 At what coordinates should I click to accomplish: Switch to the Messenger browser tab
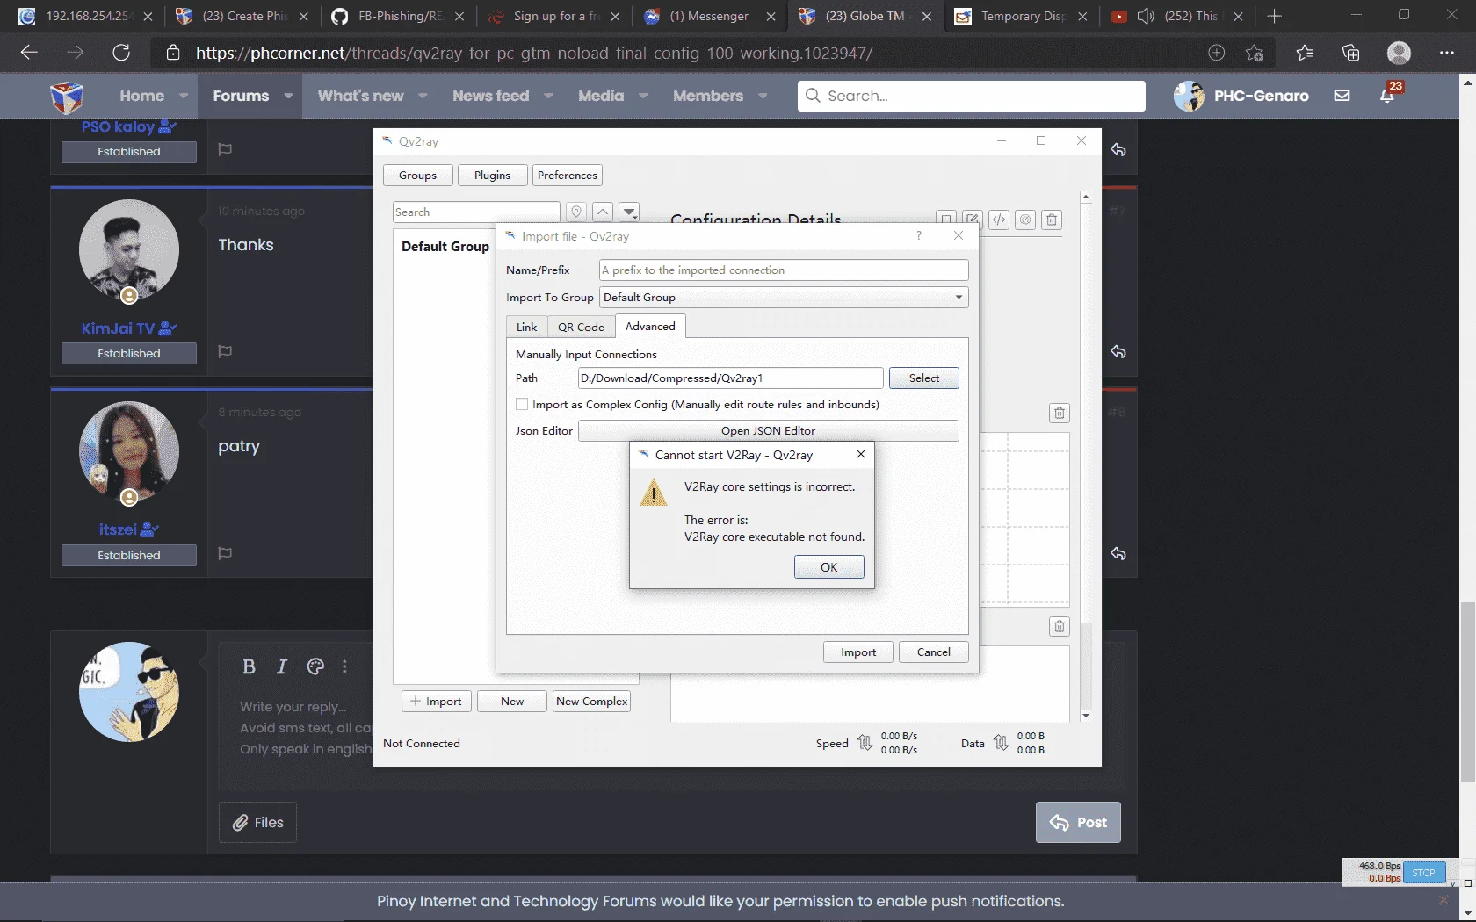(709, 16)
